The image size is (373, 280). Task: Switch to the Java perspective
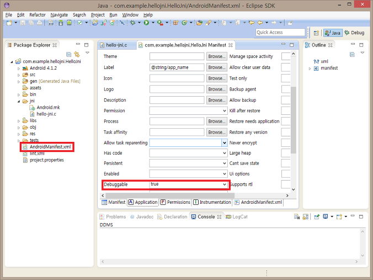pos(333,33)
